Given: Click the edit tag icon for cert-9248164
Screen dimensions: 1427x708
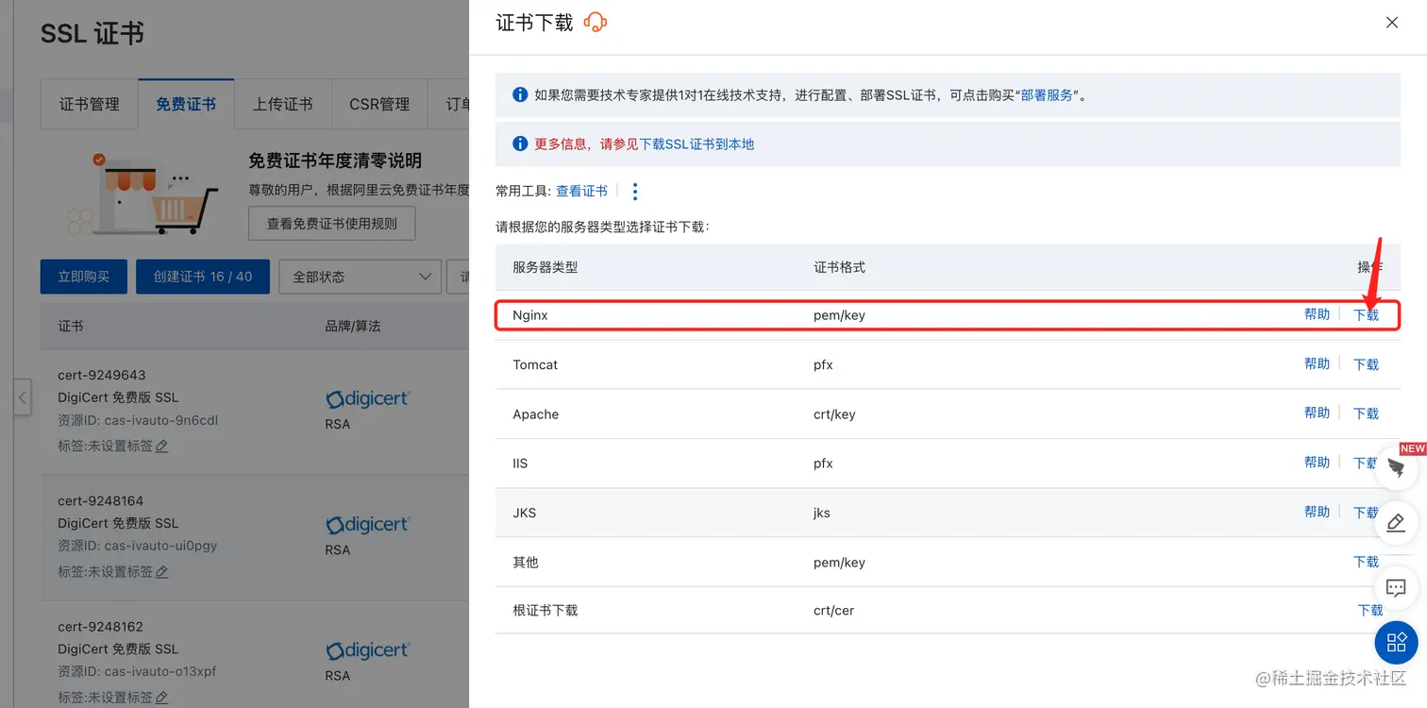Looking at the screenshot, I should [x=161, y=571].
